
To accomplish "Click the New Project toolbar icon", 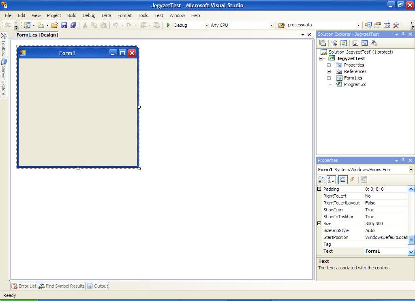I will (27, 25).
